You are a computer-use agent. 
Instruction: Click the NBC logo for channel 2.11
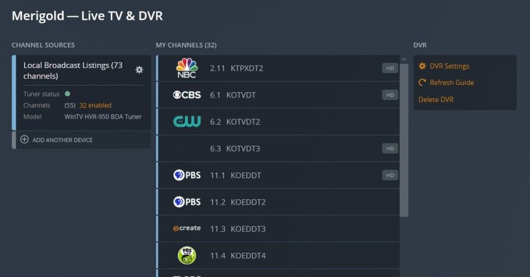[187, 68]
